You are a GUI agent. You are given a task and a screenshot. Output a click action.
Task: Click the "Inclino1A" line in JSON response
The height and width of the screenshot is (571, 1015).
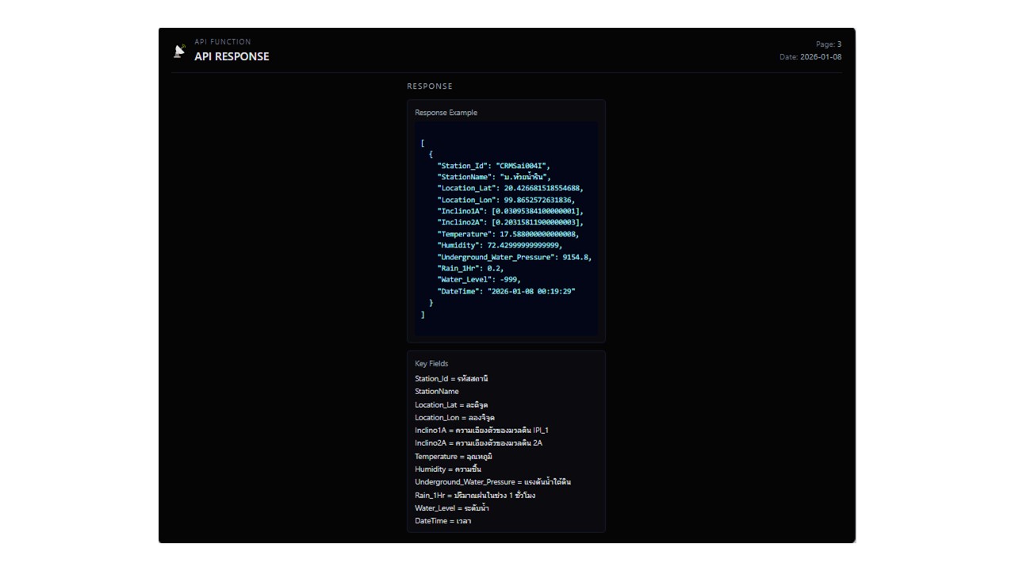(x=510, y=212)
